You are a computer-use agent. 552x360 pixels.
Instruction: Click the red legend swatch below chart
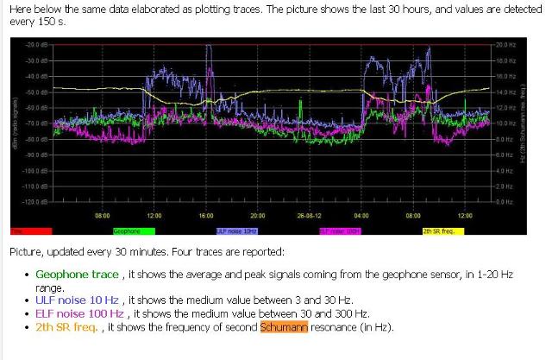click(x=31, y=231)
